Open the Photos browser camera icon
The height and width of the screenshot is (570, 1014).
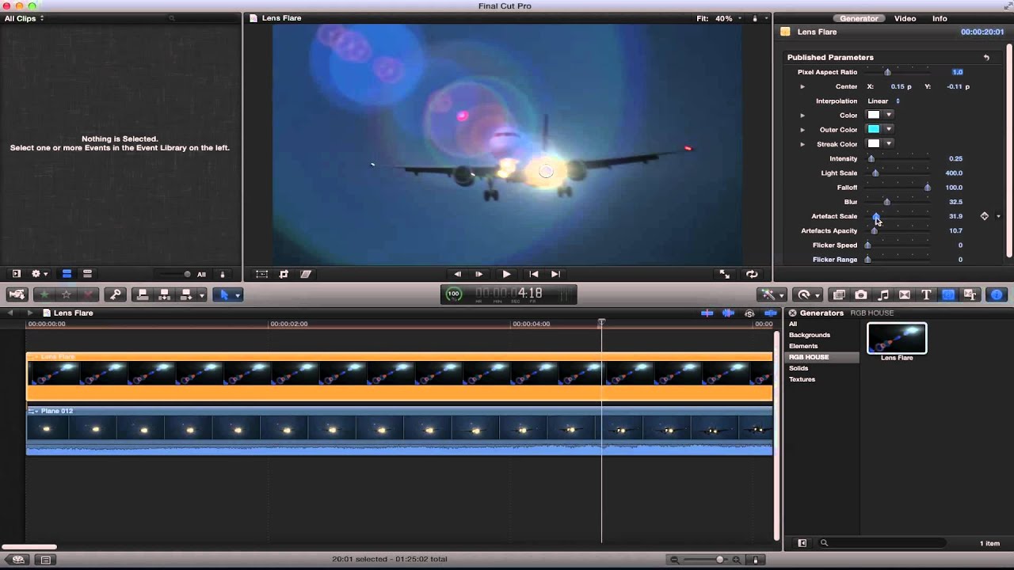(x=861, y=294)
